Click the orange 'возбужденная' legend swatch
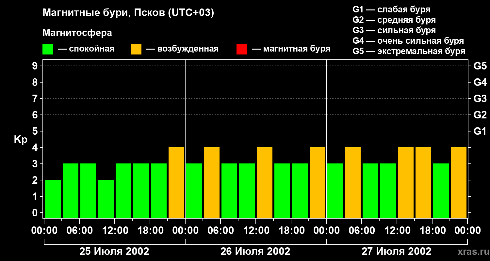Screen dimensions: 490x261 (136, 49)
